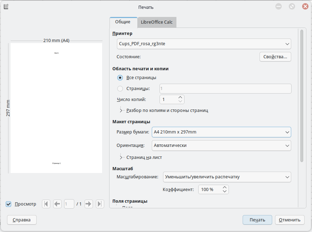Image resolution: width=312 pixels, height=232 pixels.
Task: Click the dialog icon in the title bar
Action: [6, 7]
